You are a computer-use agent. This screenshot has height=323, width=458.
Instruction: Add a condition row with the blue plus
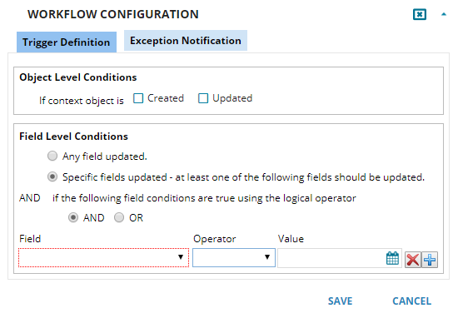tap(430, 260)
